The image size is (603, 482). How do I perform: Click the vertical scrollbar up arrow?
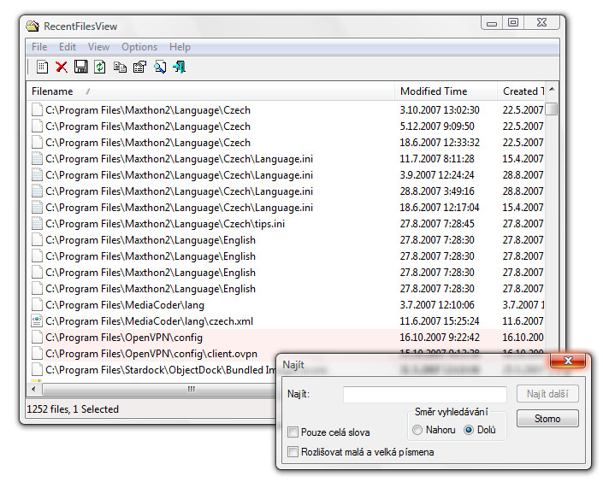(552, 89)
